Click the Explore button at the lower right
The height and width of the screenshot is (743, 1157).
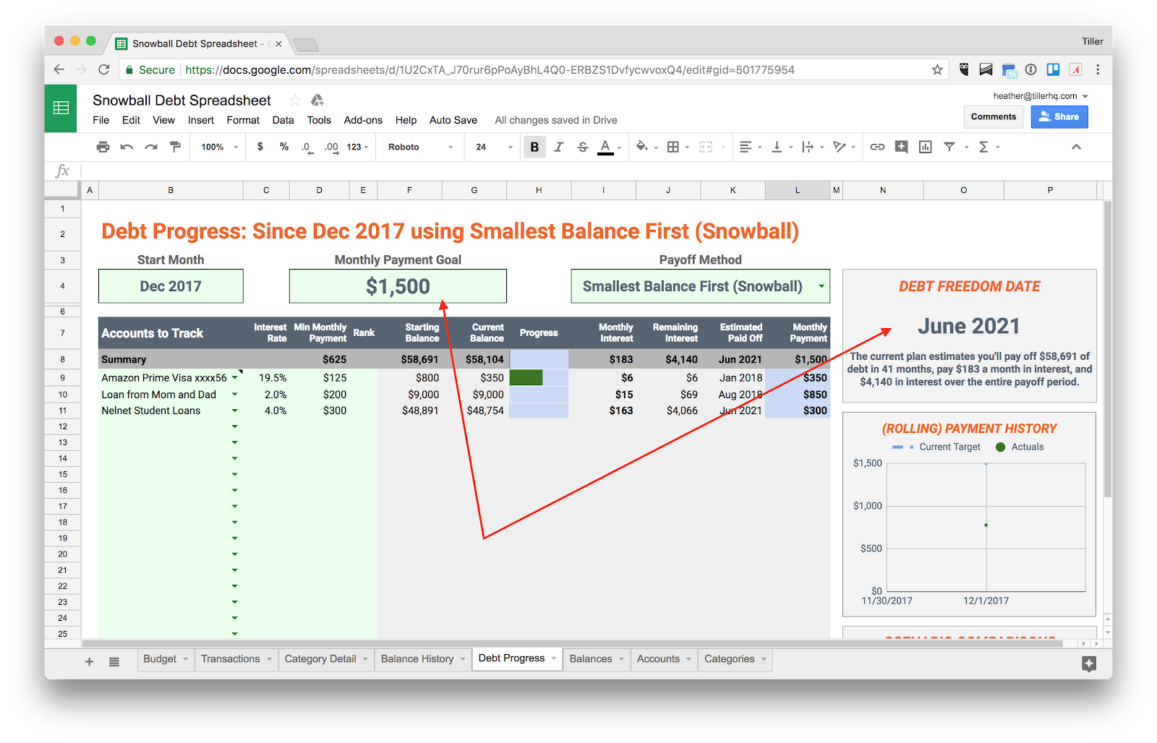[1089, 663]
